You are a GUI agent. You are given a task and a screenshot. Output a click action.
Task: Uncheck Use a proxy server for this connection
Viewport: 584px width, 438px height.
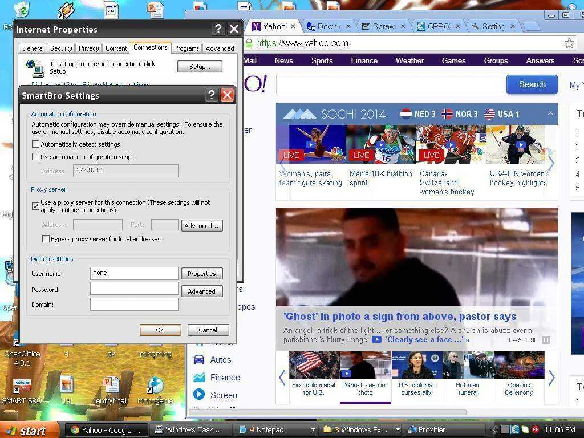point(36,205)
